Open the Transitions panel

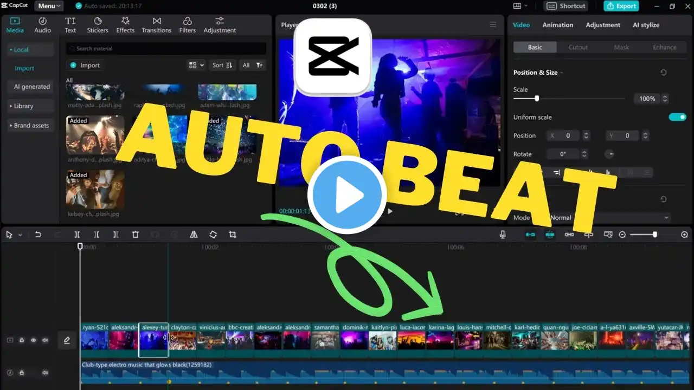tap(157, 25)
